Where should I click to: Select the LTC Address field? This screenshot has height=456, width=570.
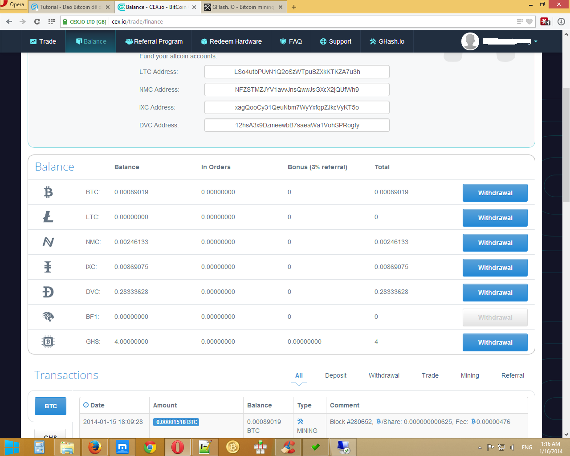(297, 72)
